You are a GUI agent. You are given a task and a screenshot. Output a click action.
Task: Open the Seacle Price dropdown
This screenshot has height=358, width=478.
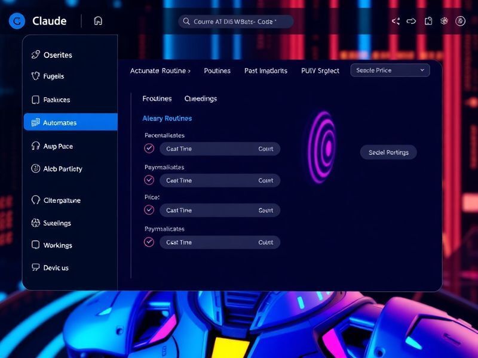coord(390,70)
